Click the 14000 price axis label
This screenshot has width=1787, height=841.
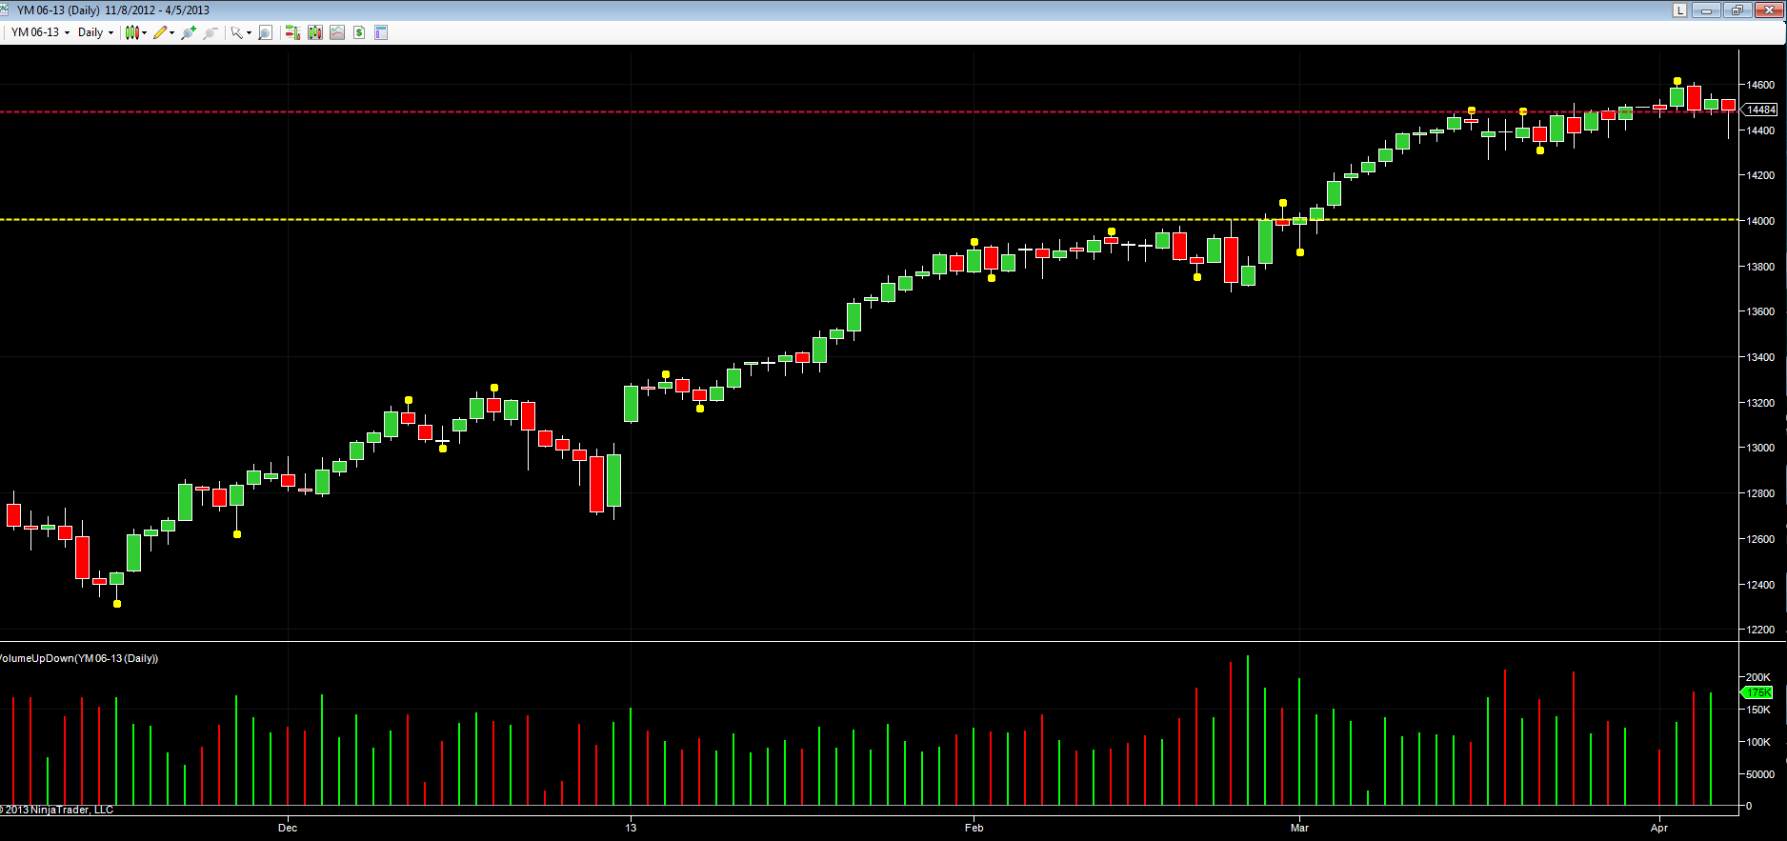(x=1760, y=221)
